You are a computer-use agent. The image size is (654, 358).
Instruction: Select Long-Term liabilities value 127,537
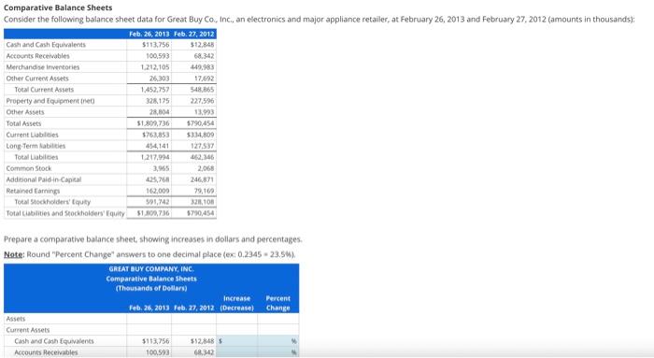click(203, 146)
